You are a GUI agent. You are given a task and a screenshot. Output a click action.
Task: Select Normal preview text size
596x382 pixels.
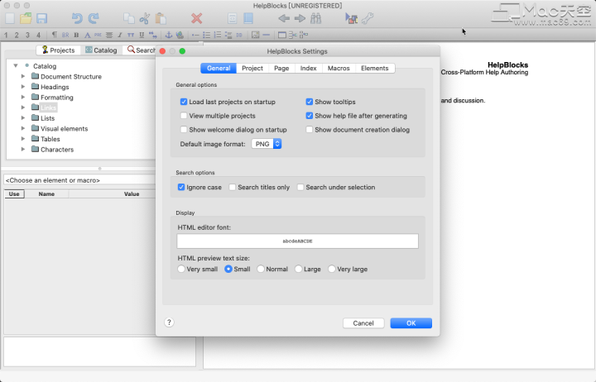coord(261,269)
